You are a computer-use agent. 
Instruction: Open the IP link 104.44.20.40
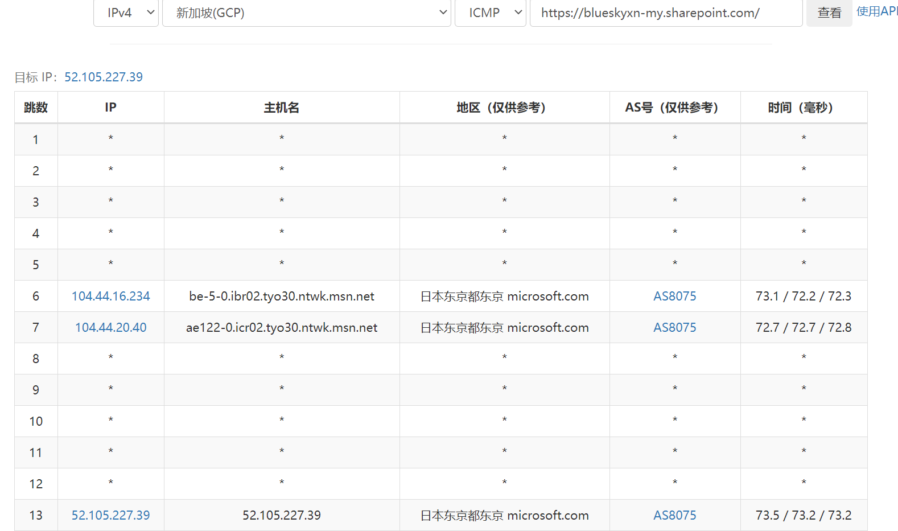[111, 327]
